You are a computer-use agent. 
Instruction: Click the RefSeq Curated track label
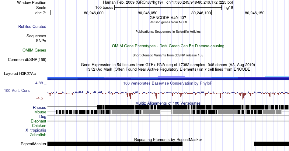coord(32,26)
